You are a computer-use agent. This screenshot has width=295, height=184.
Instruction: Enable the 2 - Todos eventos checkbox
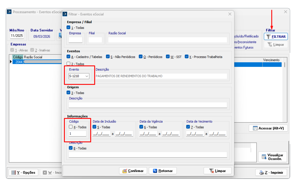(68, 64)
